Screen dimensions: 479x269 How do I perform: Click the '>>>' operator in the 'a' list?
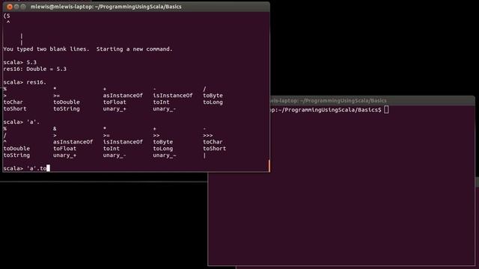point(208,135)
